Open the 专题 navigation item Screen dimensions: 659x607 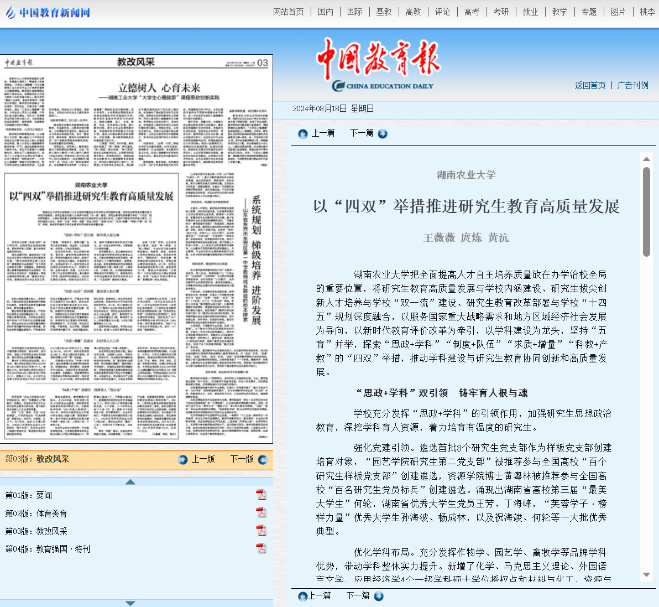(589, 12)
